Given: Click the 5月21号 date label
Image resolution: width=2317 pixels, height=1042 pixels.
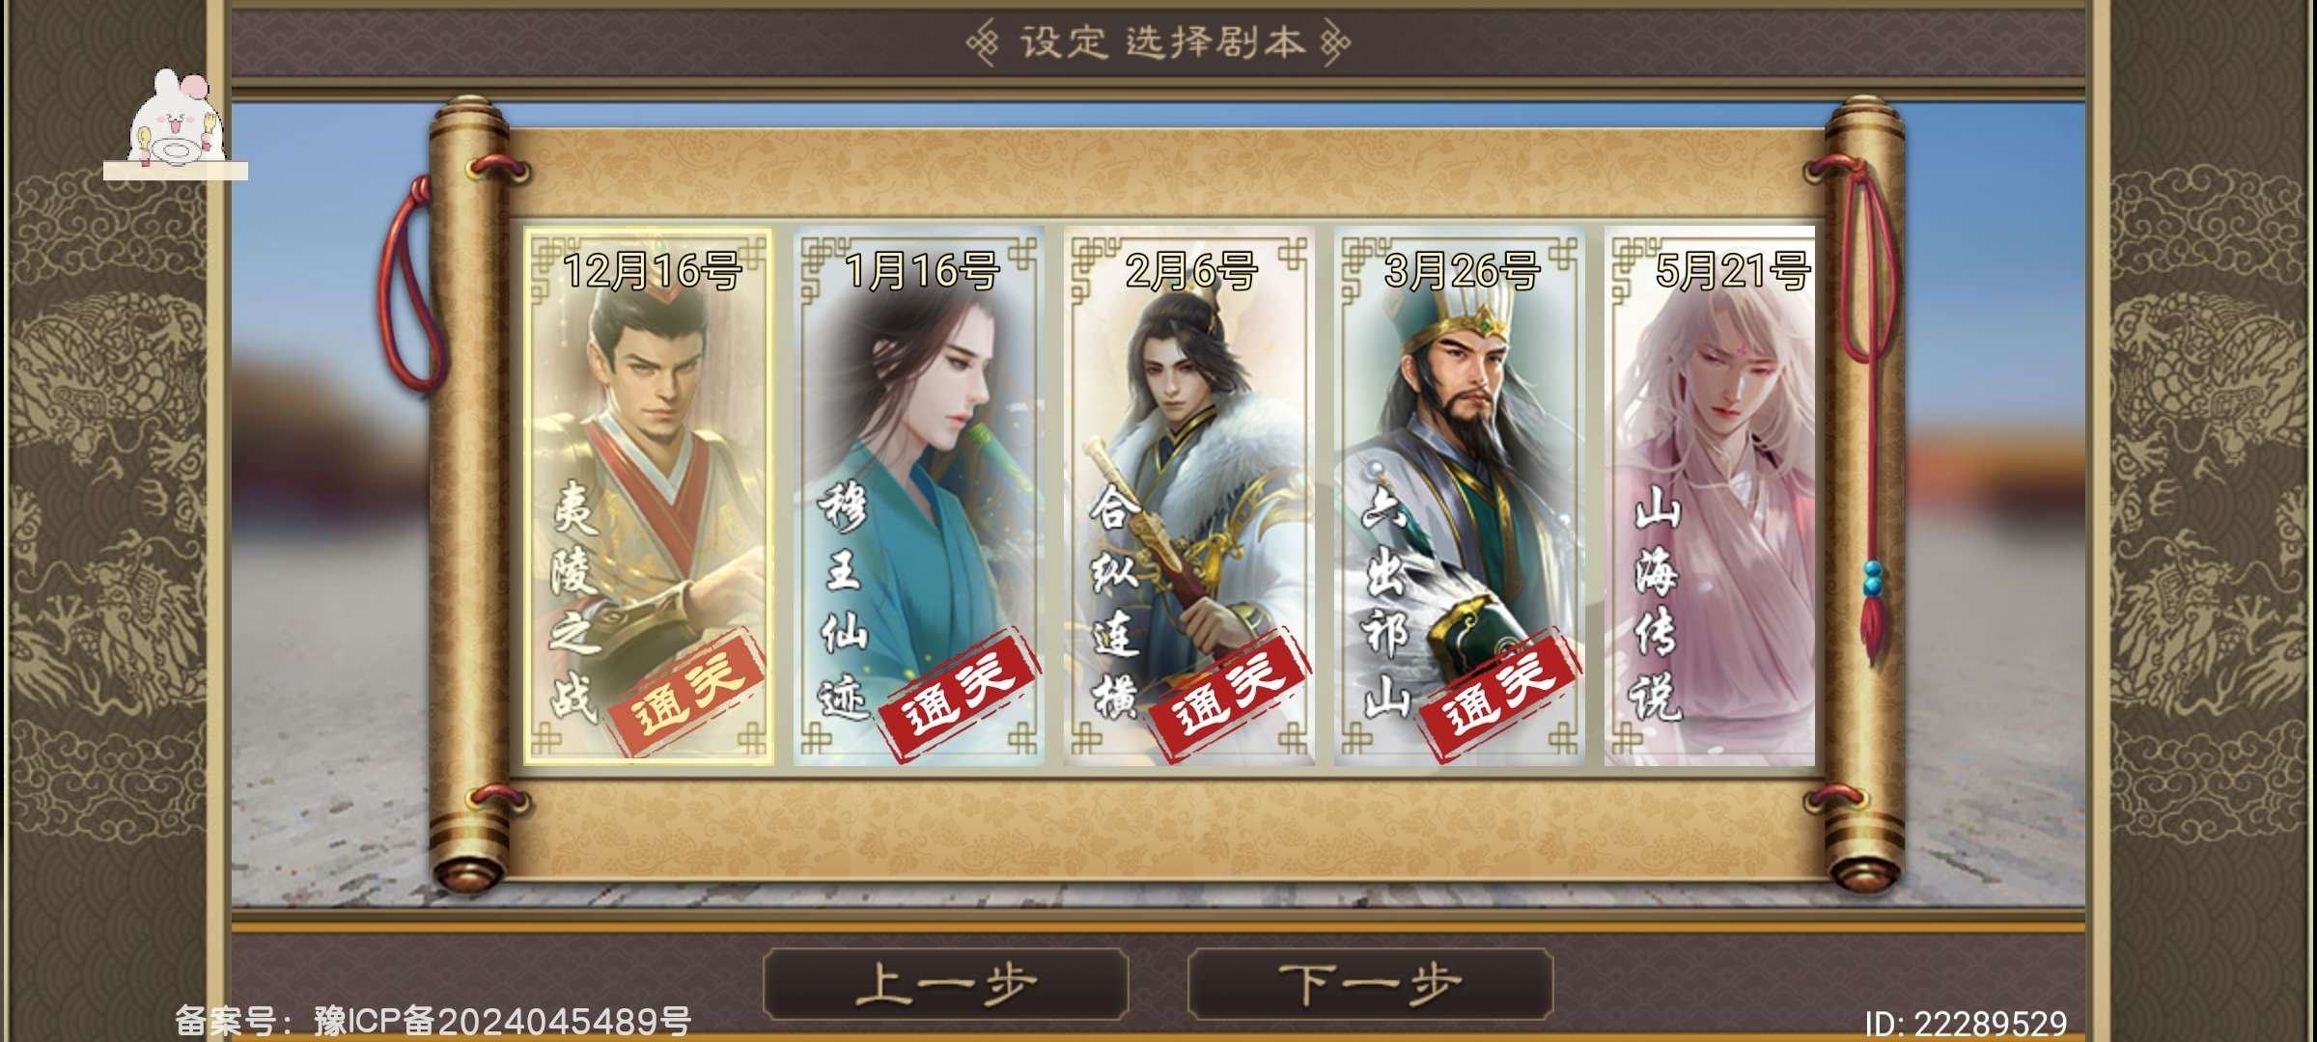Looking at the screenshot, I should (x=1732, y=271).
